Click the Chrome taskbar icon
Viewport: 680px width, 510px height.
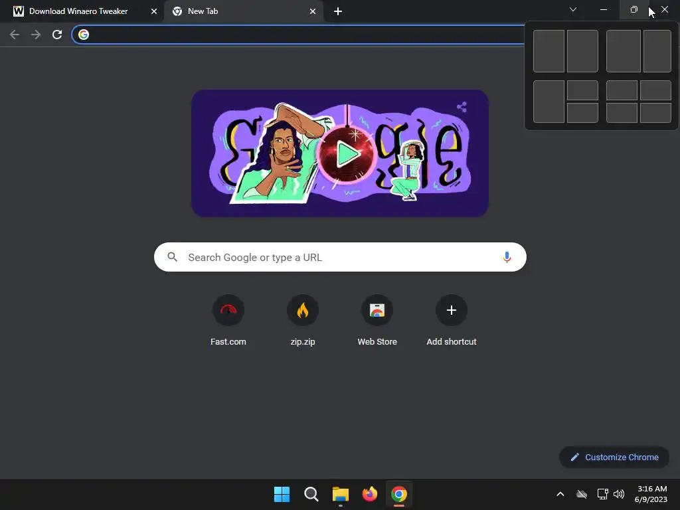pos(399,494)
